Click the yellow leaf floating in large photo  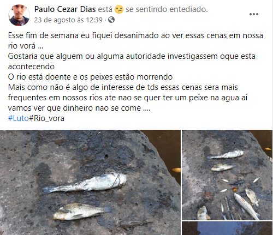point(176,170)
